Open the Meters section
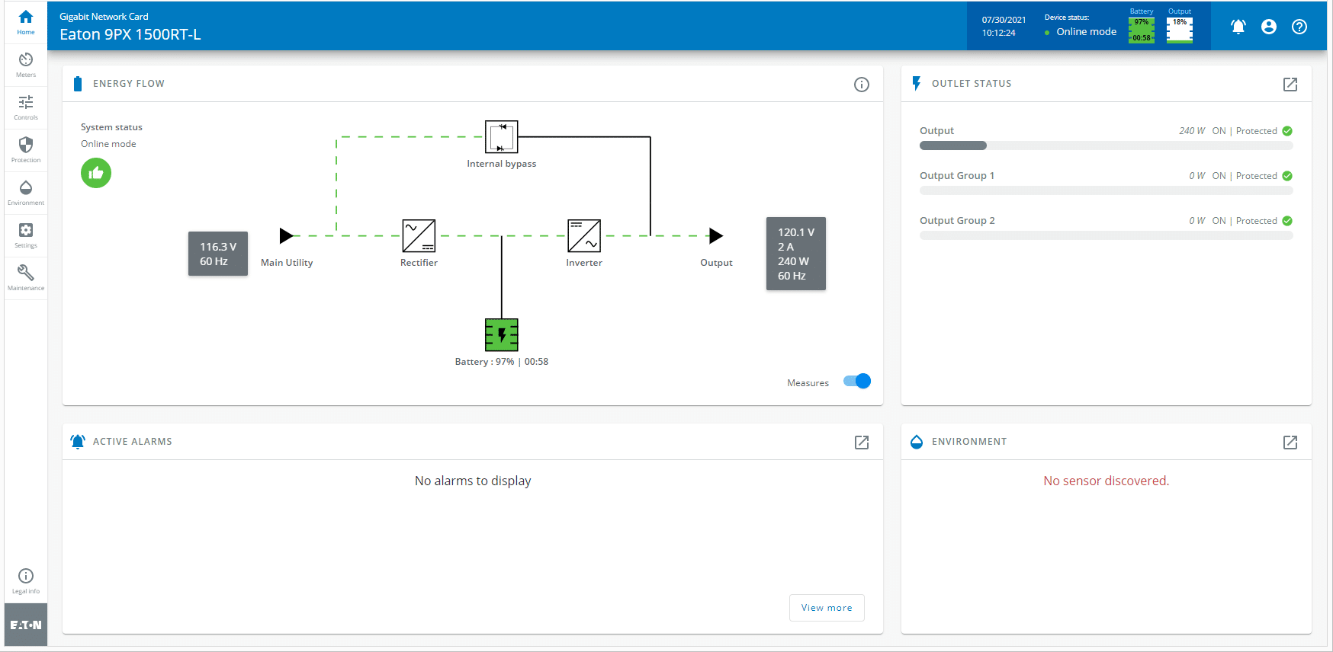The height and width of the screenshot is (652, 1333). click(26, 65)
